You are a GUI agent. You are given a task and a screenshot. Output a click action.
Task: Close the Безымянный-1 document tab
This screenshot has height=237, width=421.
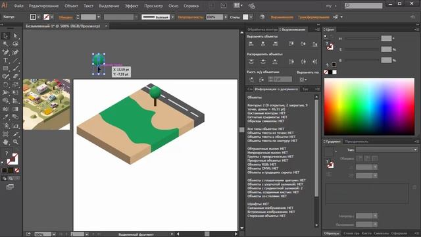click(106, 26)
